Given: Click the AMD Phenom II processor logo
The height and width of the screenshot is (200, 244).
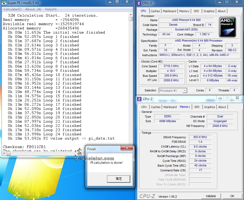Looking at the screenshot, I should click(227, 27).
